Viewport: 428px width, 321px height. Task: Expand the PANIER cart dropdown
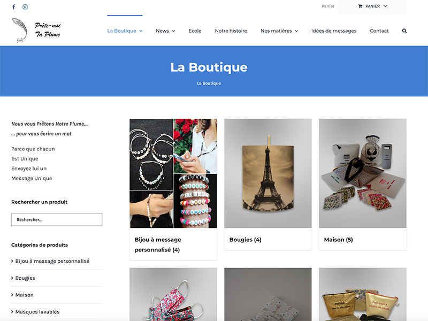[385, 6]
